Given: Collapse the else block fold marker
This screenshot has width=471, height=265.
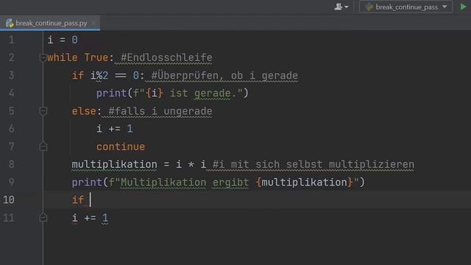Looking at the screenshot, I should tap(43, 111).
